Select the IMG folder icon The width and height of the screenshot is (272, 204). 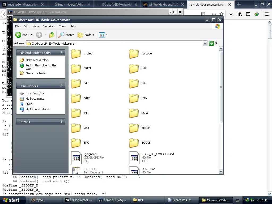click(x=134, y=98)
